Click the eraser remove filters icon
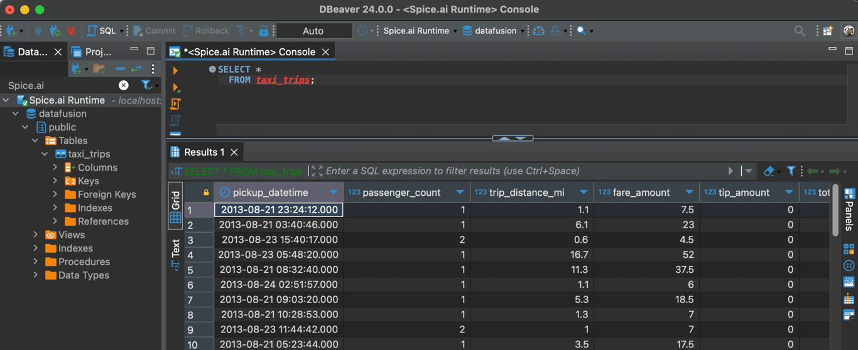 (x=769, y=171)
